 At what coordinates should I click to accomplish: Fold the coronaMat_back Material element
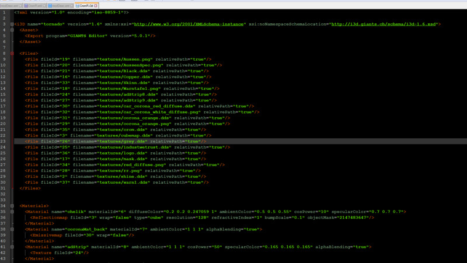[12, 230]
